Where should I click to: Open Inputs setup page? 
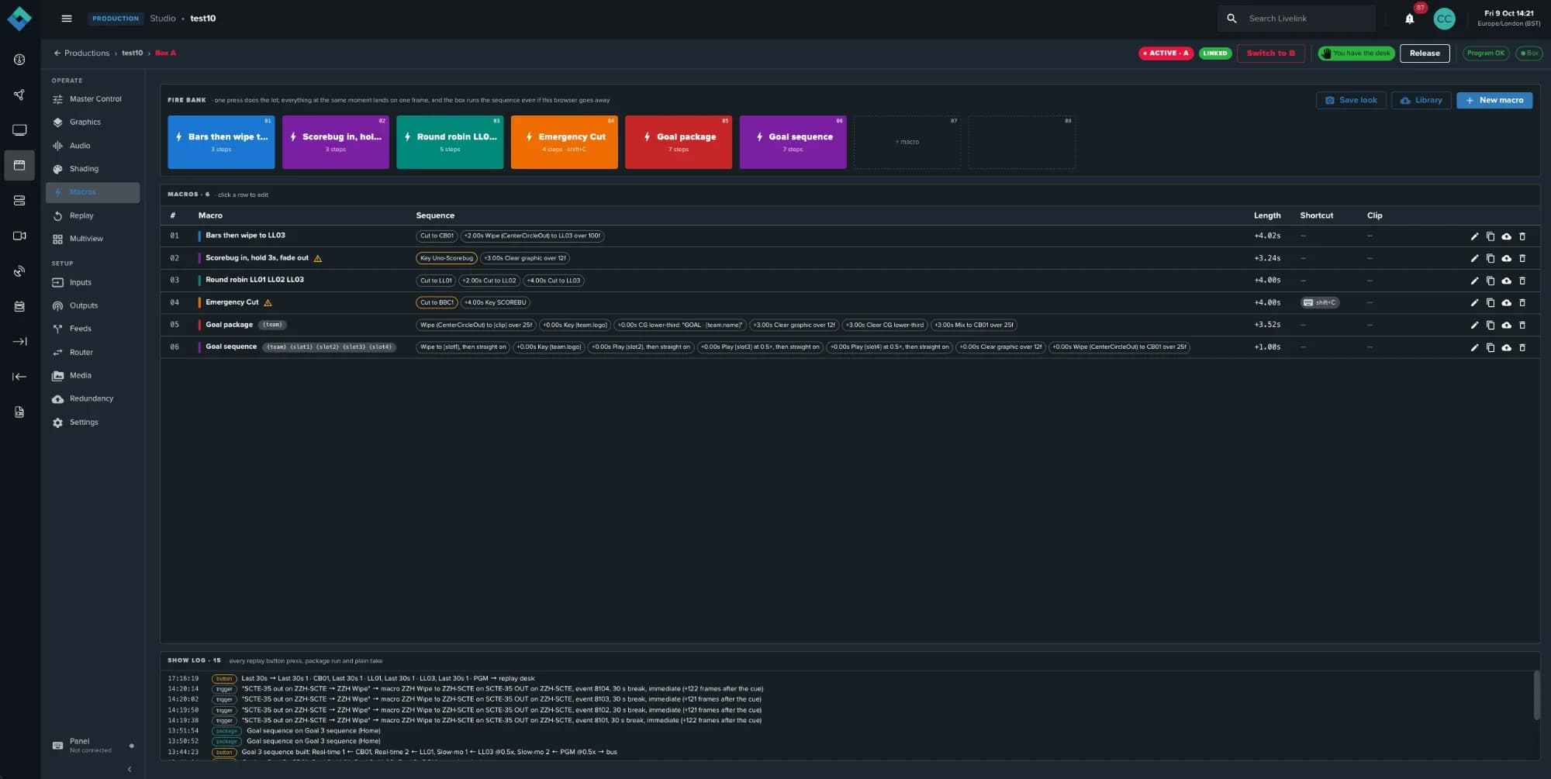click(93, 282)
